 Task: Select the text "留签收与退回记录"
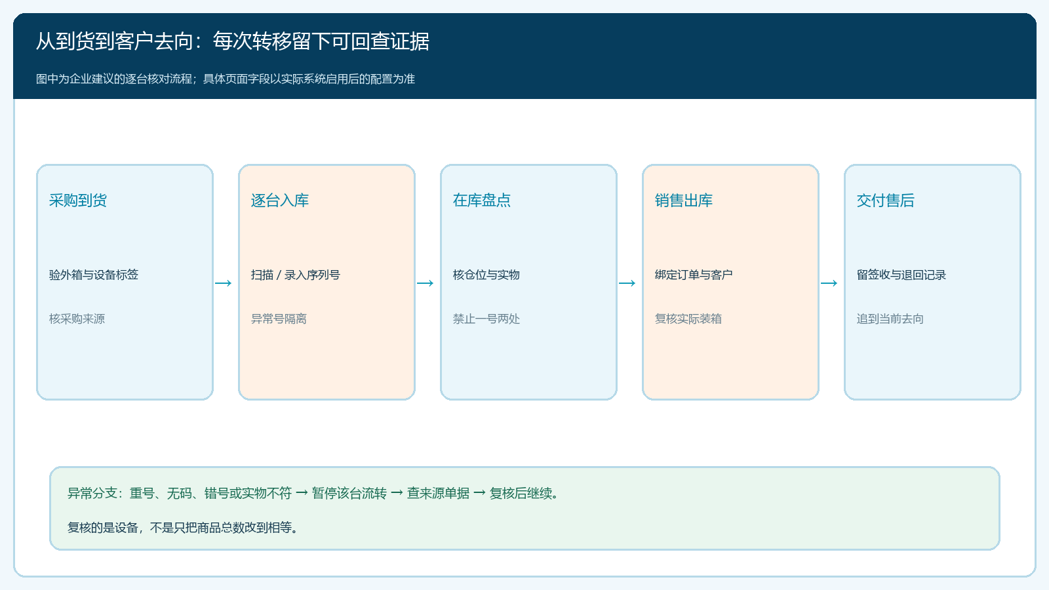tap(901, 275)
